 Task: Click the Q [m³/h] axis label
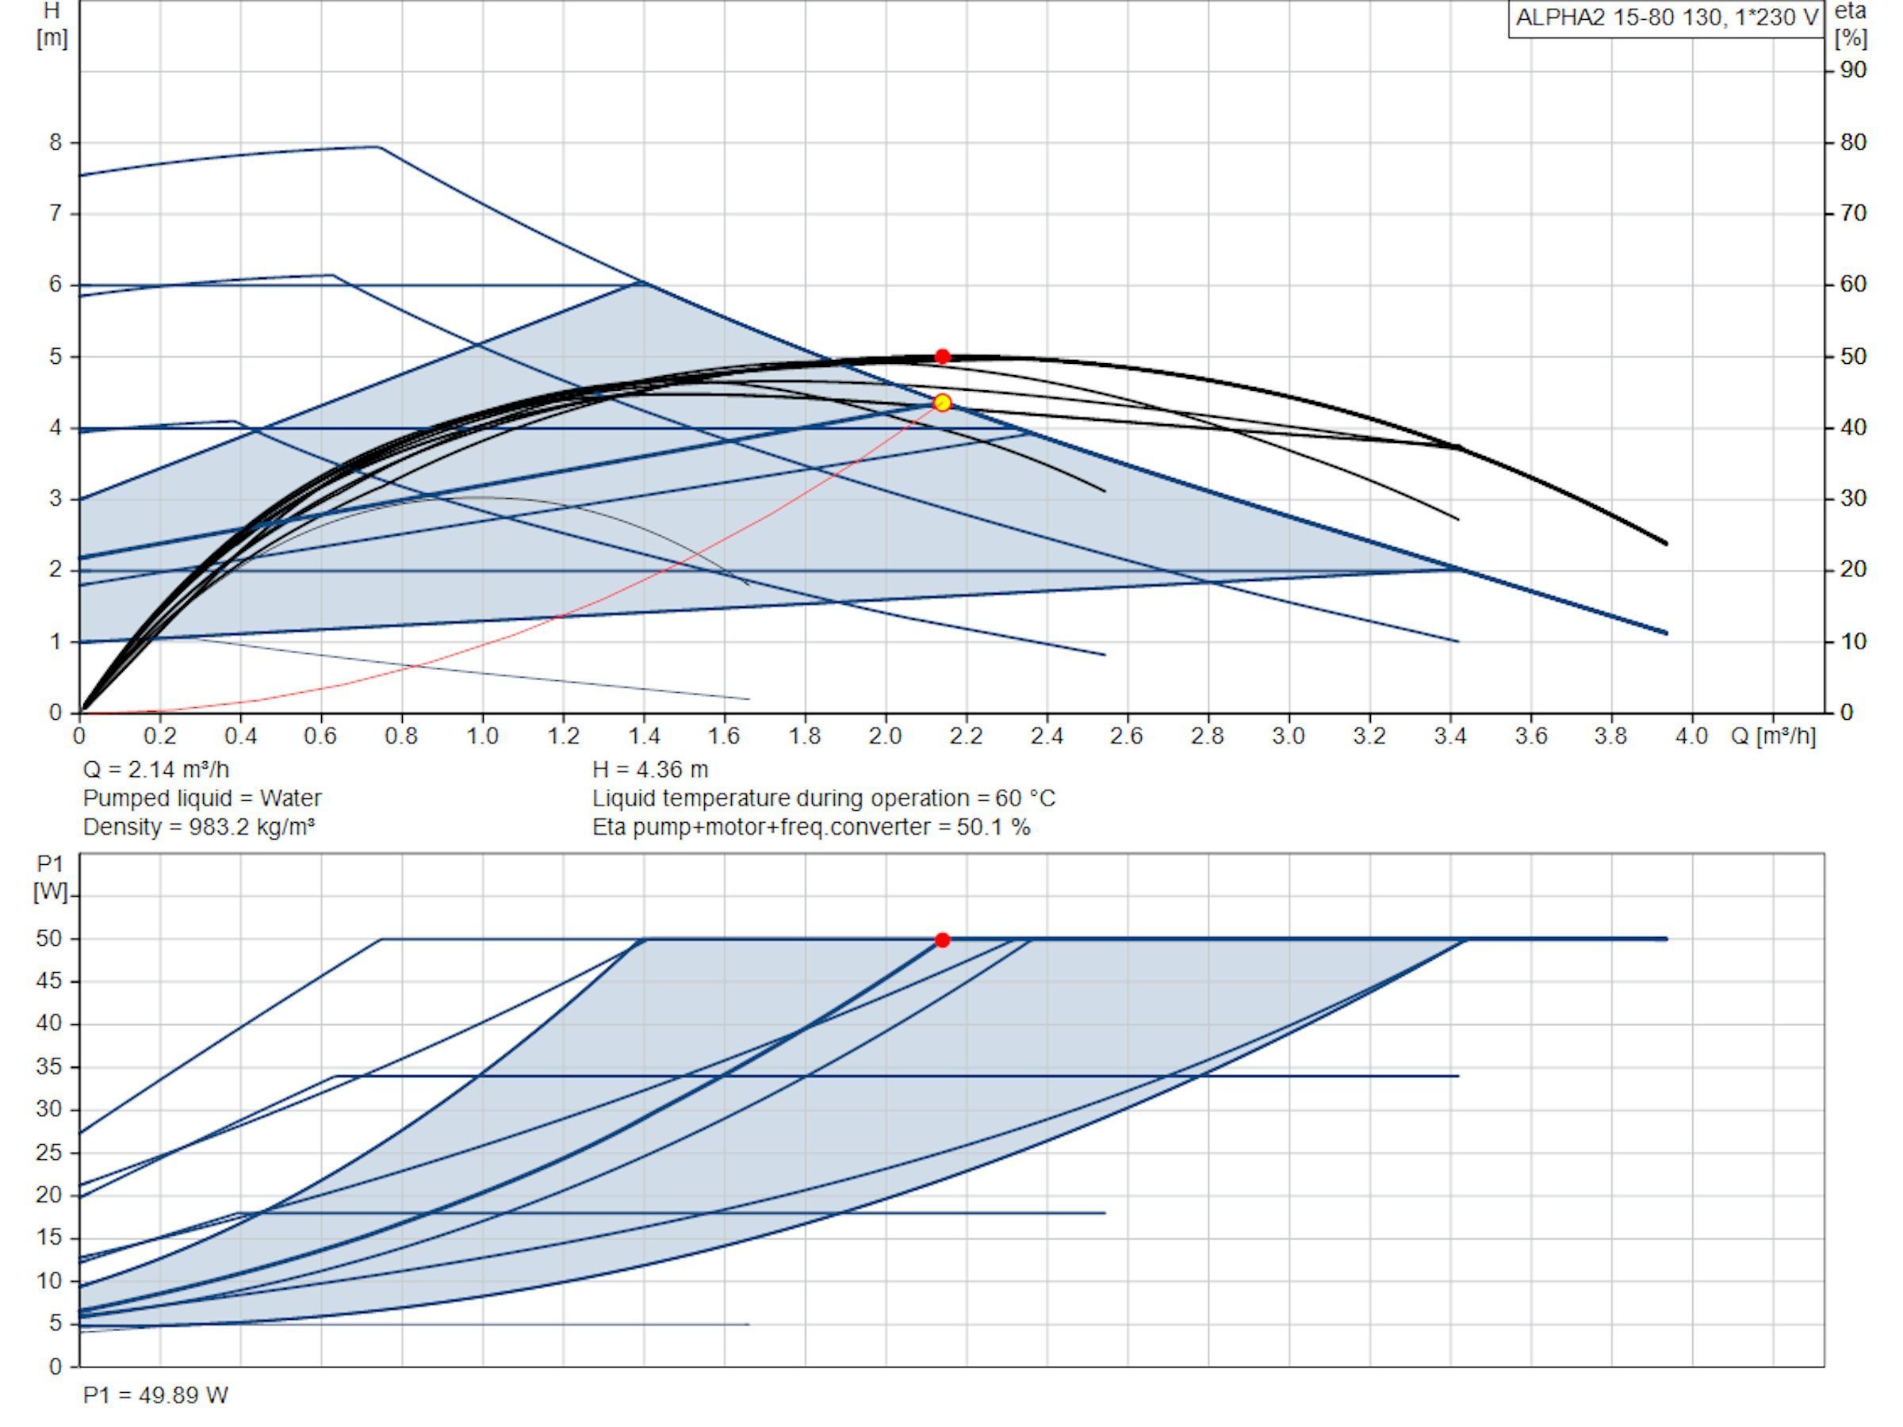coord(1773,736)
